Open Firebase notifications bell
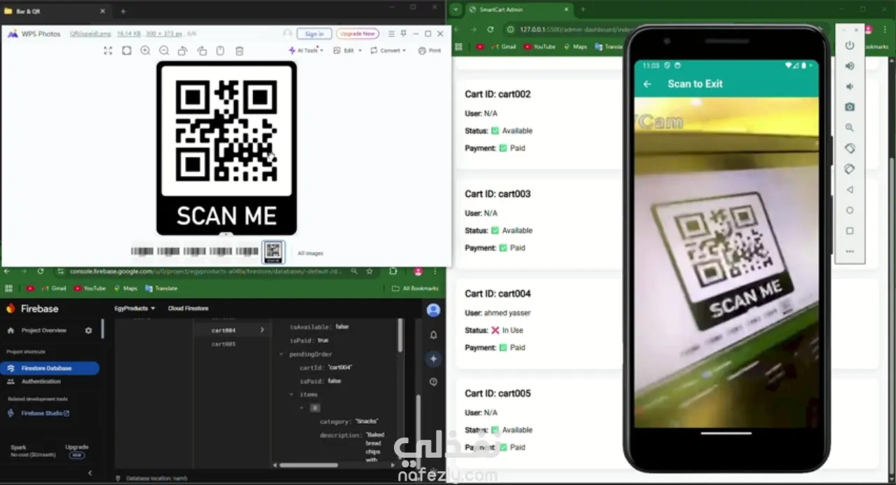The image size is (896, 485). pyautogui.click(x=433, y=335)
